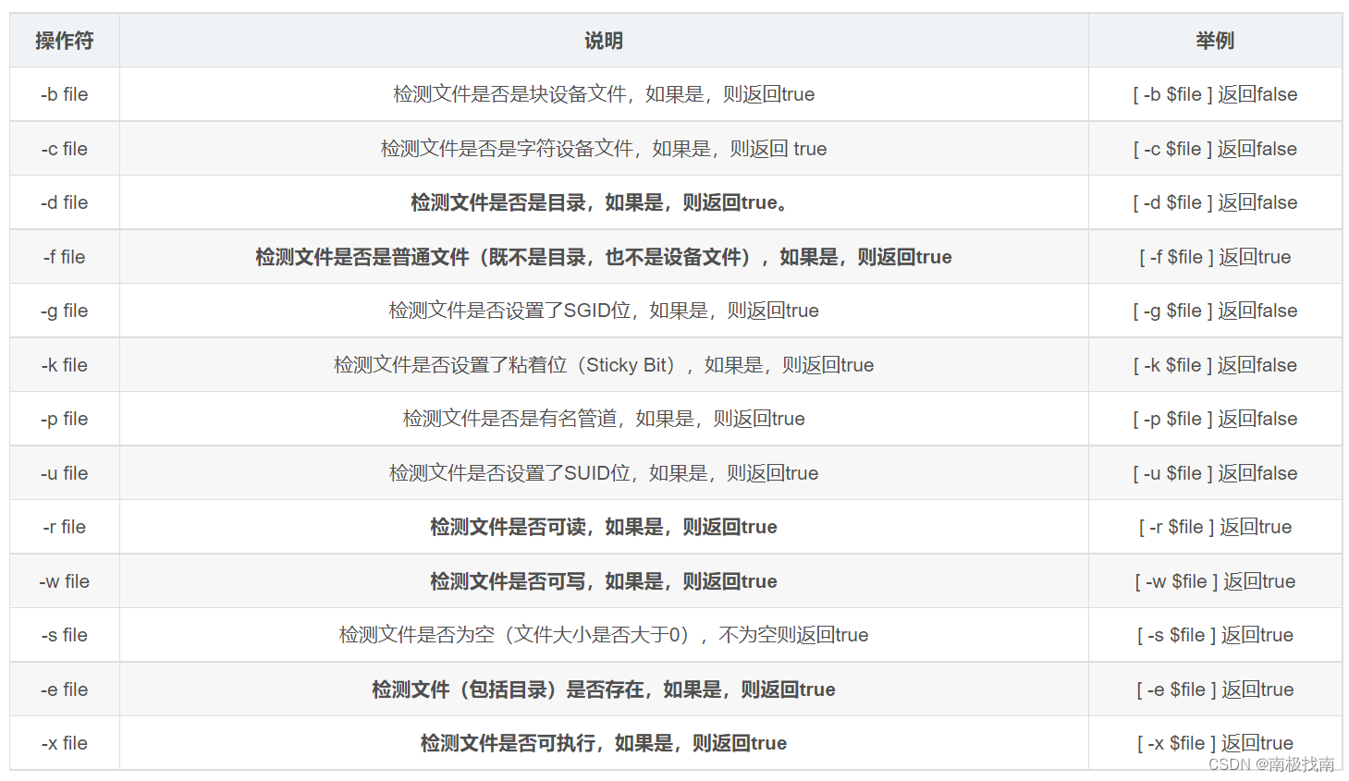Select the "-e file" operator cell
This screenshot has width=1349, height=781.
pyautogui.click(x=65, y=689)
